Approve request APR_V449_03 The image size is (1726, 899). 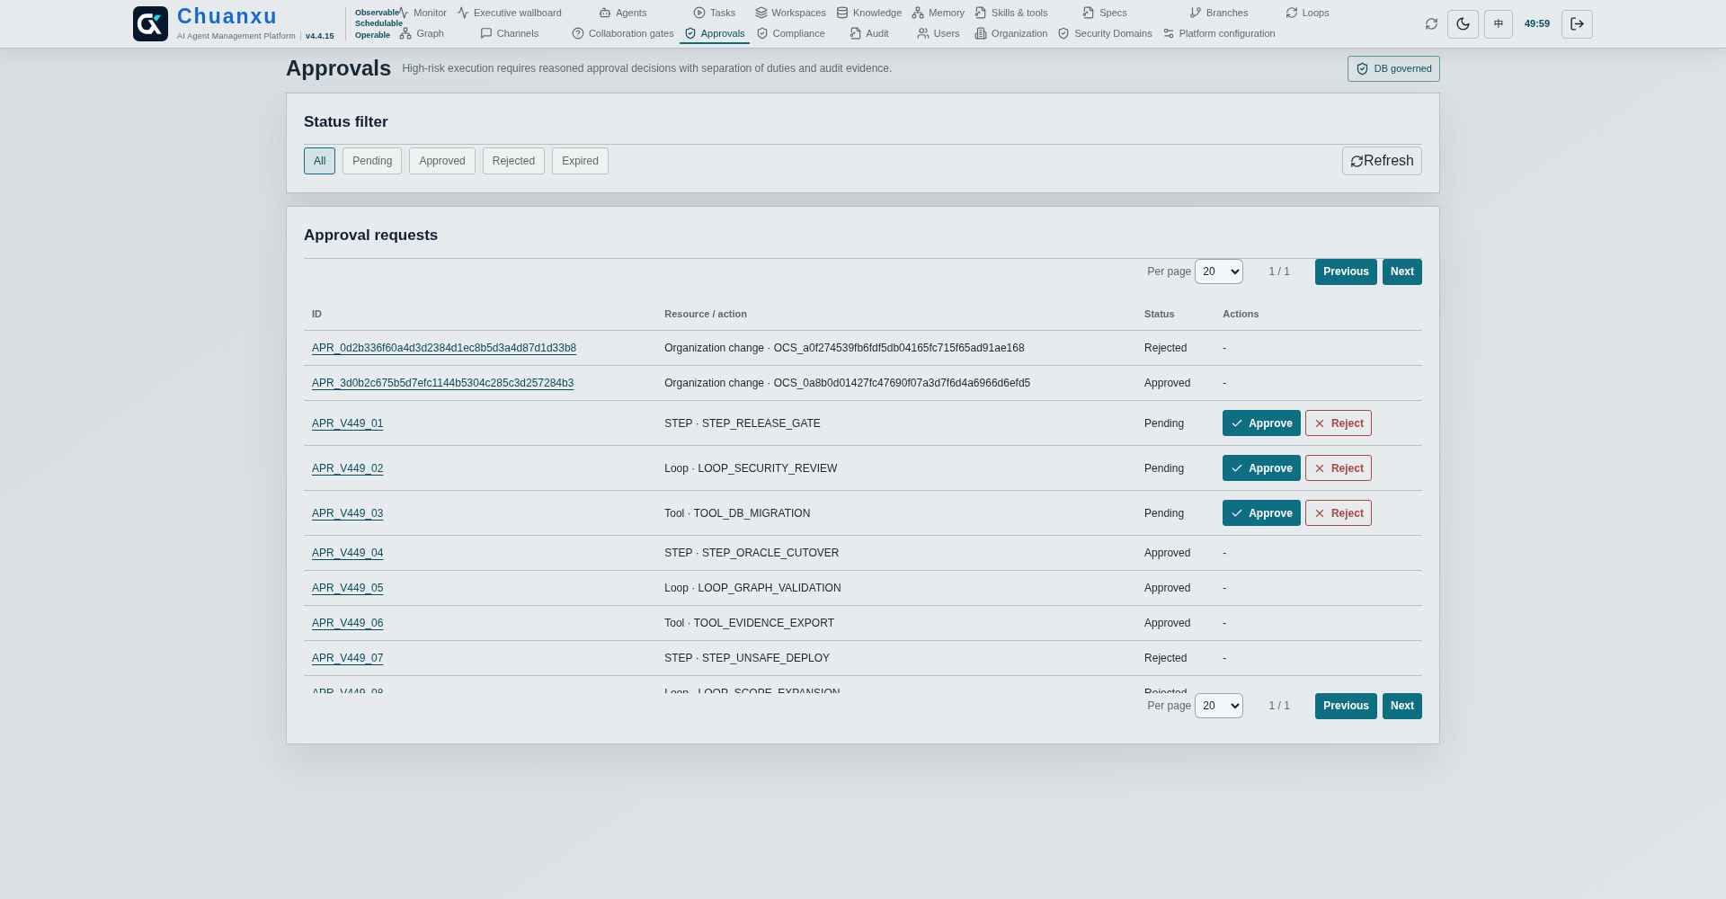coord(1261,513)
